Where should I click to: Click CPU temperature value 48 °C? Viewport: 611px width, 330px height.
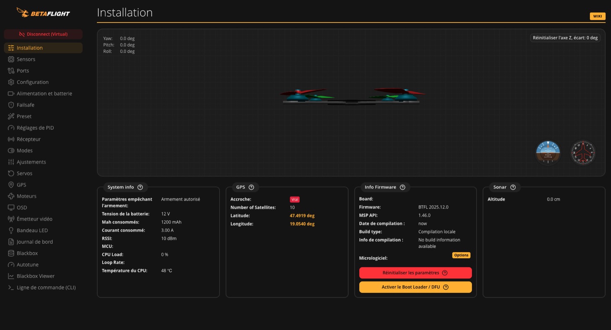click(167, 271)
